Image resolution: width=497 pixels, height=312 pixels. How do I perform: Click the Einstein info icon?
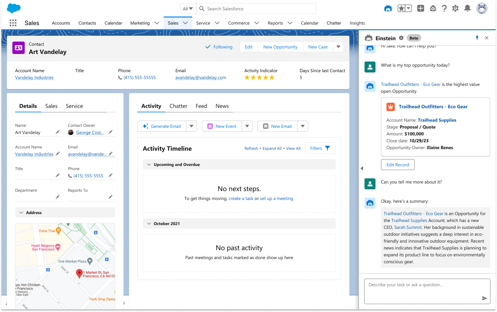click(x=401, y=38)
